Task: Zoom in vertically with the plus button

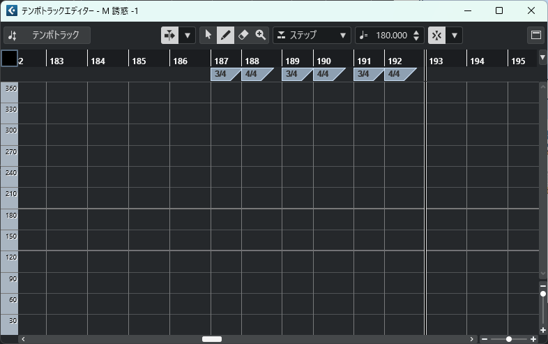Action: pyautogui.click(x=542, y=330)
